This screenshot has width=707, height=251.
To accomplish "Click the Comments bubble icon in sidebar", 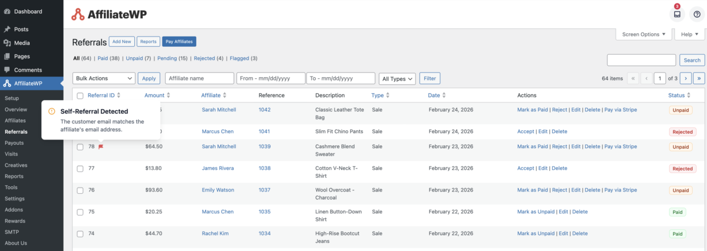I will coord(7,70).
